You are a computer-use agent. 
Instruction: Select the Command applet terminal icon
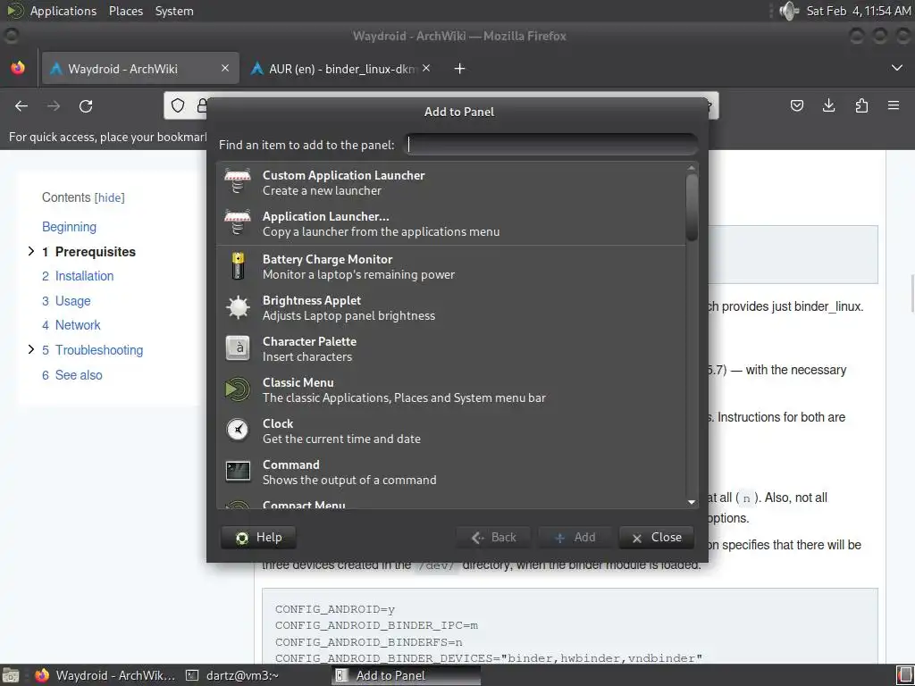tap(238, 472)
